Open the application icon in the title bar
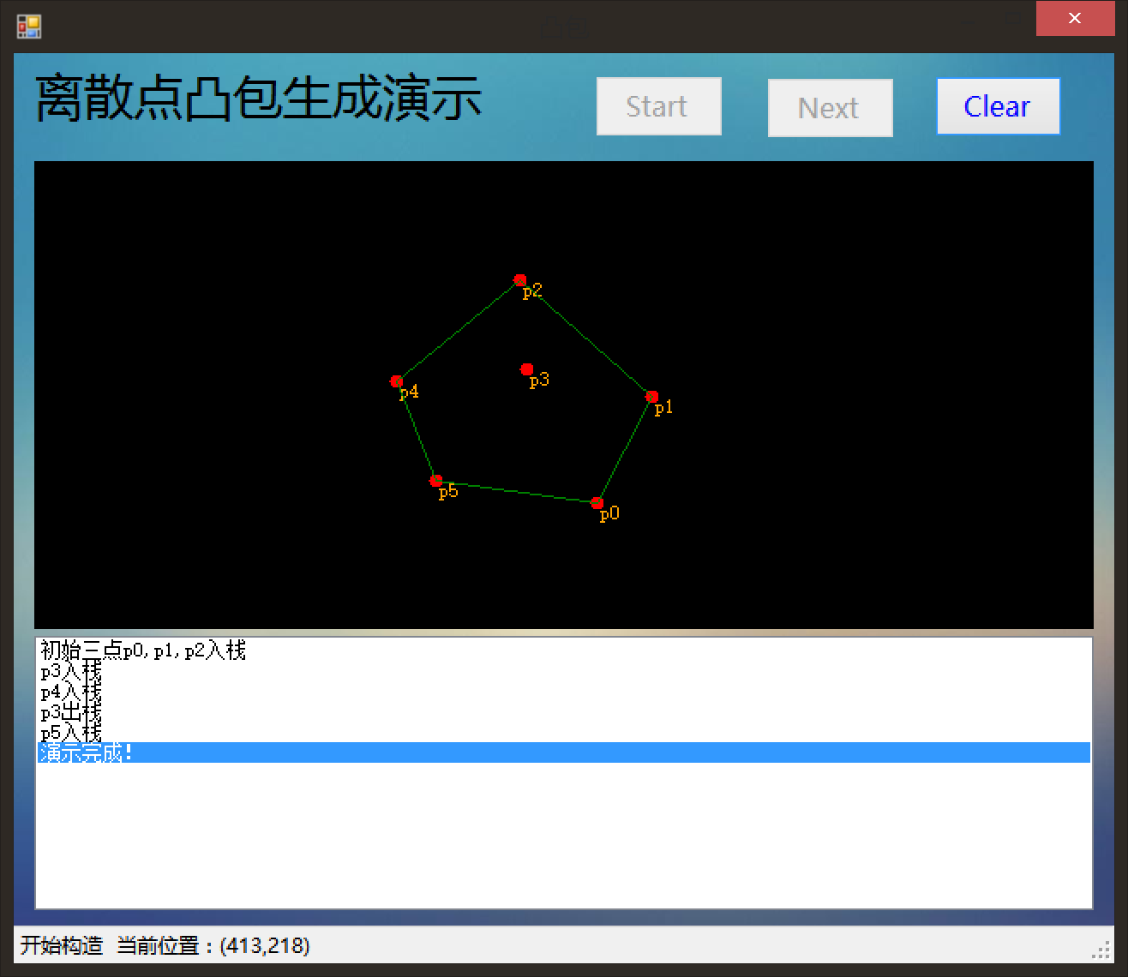Image resolution: width=1128 pixels, height=977 pixels. [28, 27]
